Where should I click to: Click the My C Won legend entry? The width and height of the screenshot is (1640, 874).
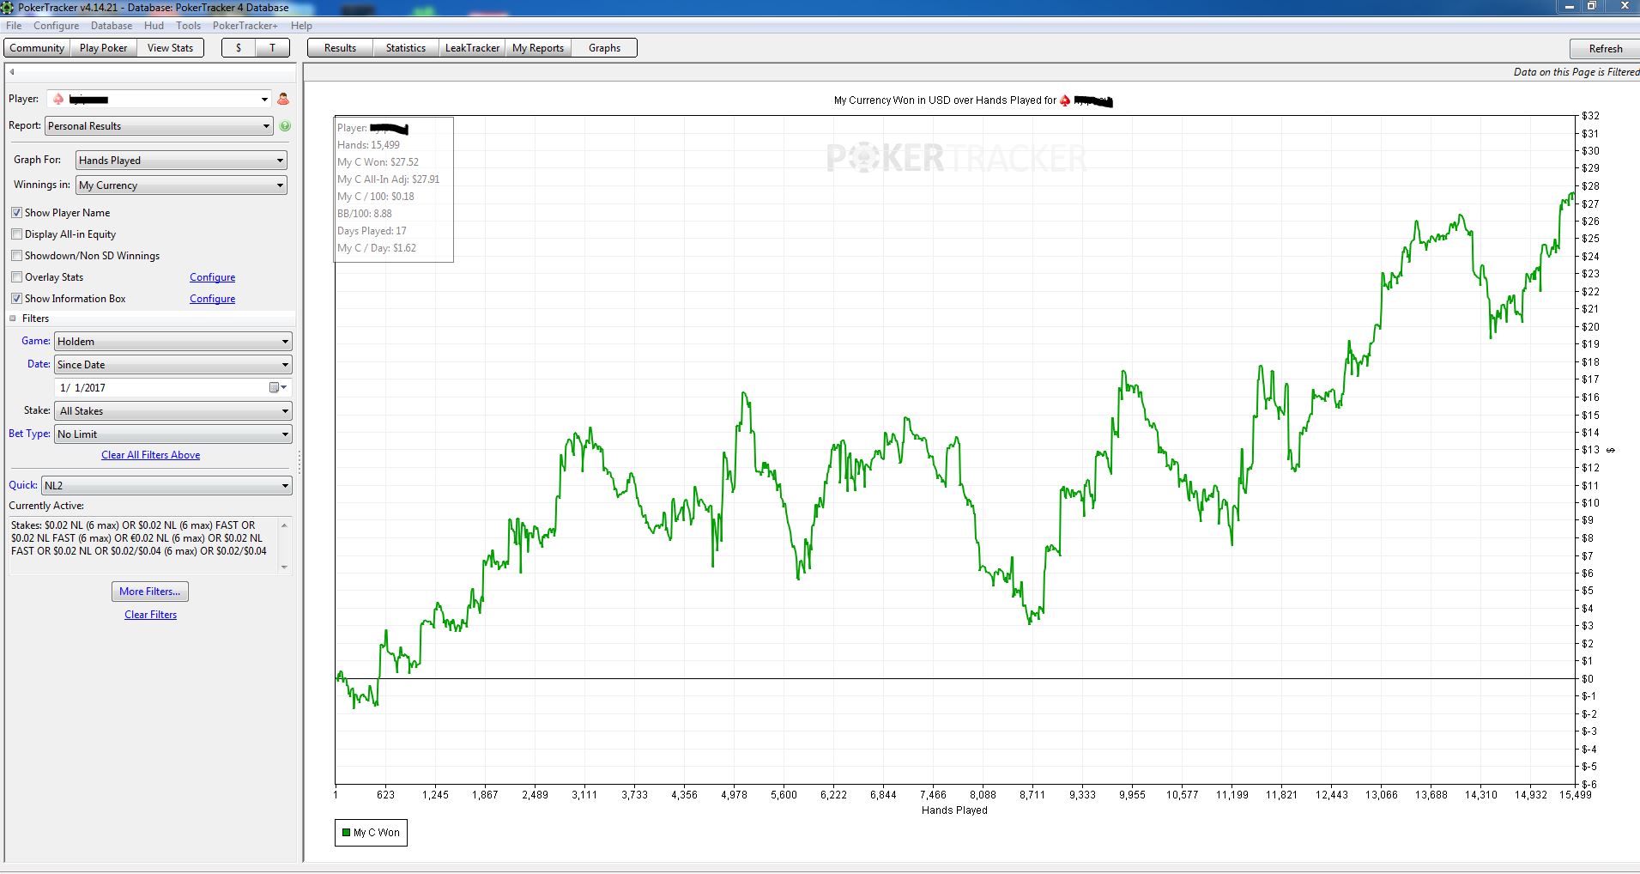371,833
